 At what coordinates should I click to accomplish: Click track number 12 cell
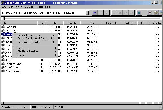[x=42, y=67]
